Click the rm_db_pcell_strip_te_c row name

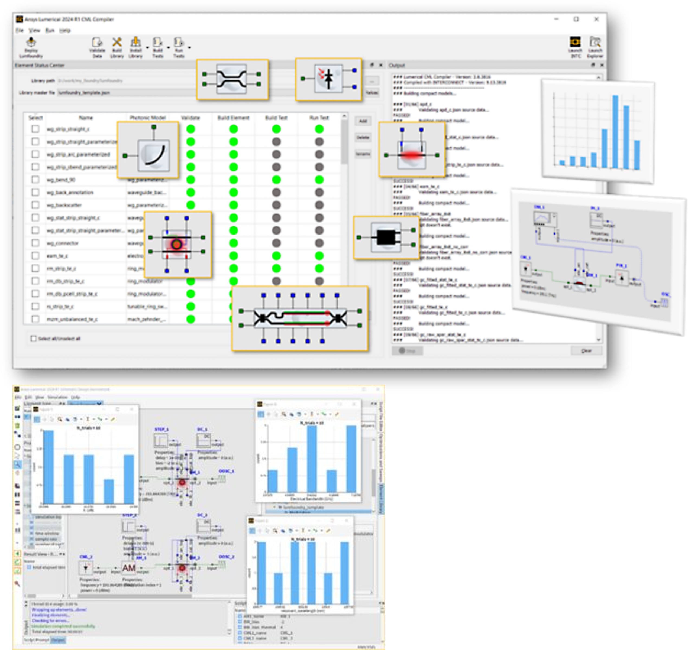(x=72, y=294)
